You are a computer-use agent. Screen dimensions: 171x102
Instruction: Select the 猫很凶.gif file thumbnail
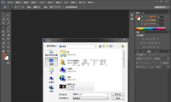coord(63,87)
